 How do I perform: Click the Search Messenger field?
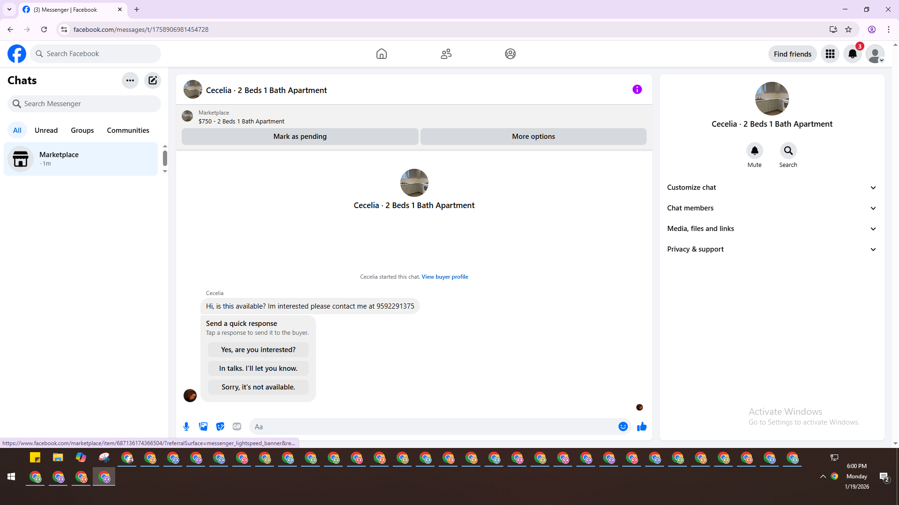click(84, 104)
